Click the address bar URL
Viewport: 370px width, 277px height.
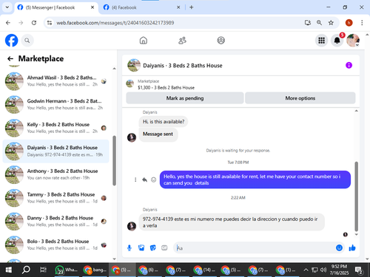tap(115, 23)
